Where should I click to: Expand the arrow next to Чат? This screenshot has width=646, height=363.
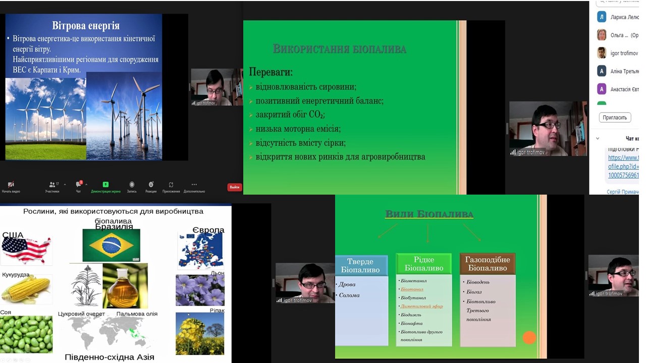pyautogui.click(x=86, y=185)
